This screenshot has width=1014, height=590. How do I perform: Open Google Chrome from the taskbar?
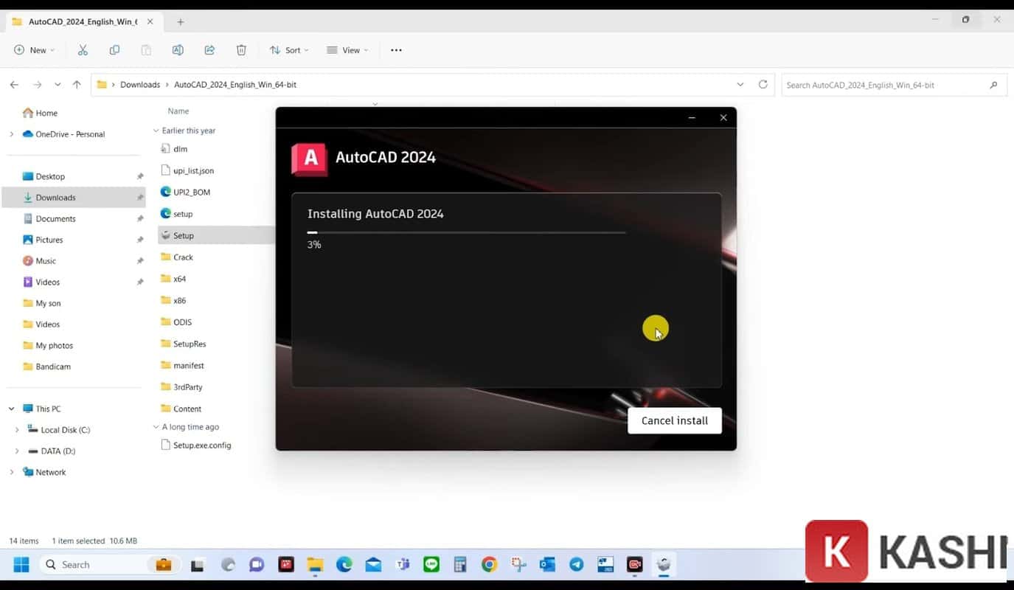[x=489, y=565]
